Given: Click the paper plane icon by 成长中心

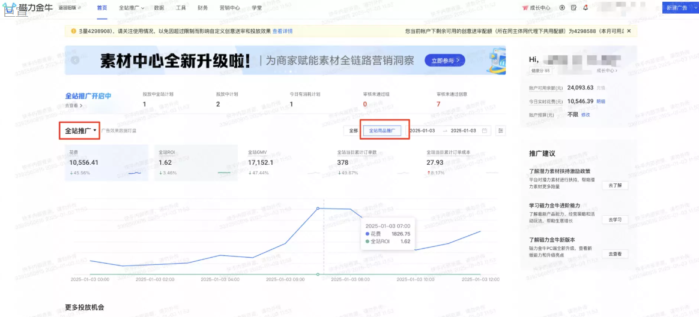Looking at the screenshot, I should pyautogui.click(x=525, y=8).
